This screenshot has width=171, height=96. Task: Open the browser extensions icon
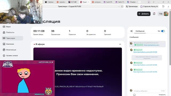[163, 6]
